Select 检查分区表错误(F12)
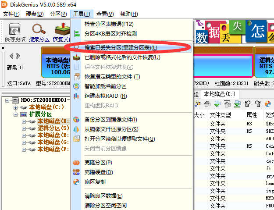 [x=109, y=24]
